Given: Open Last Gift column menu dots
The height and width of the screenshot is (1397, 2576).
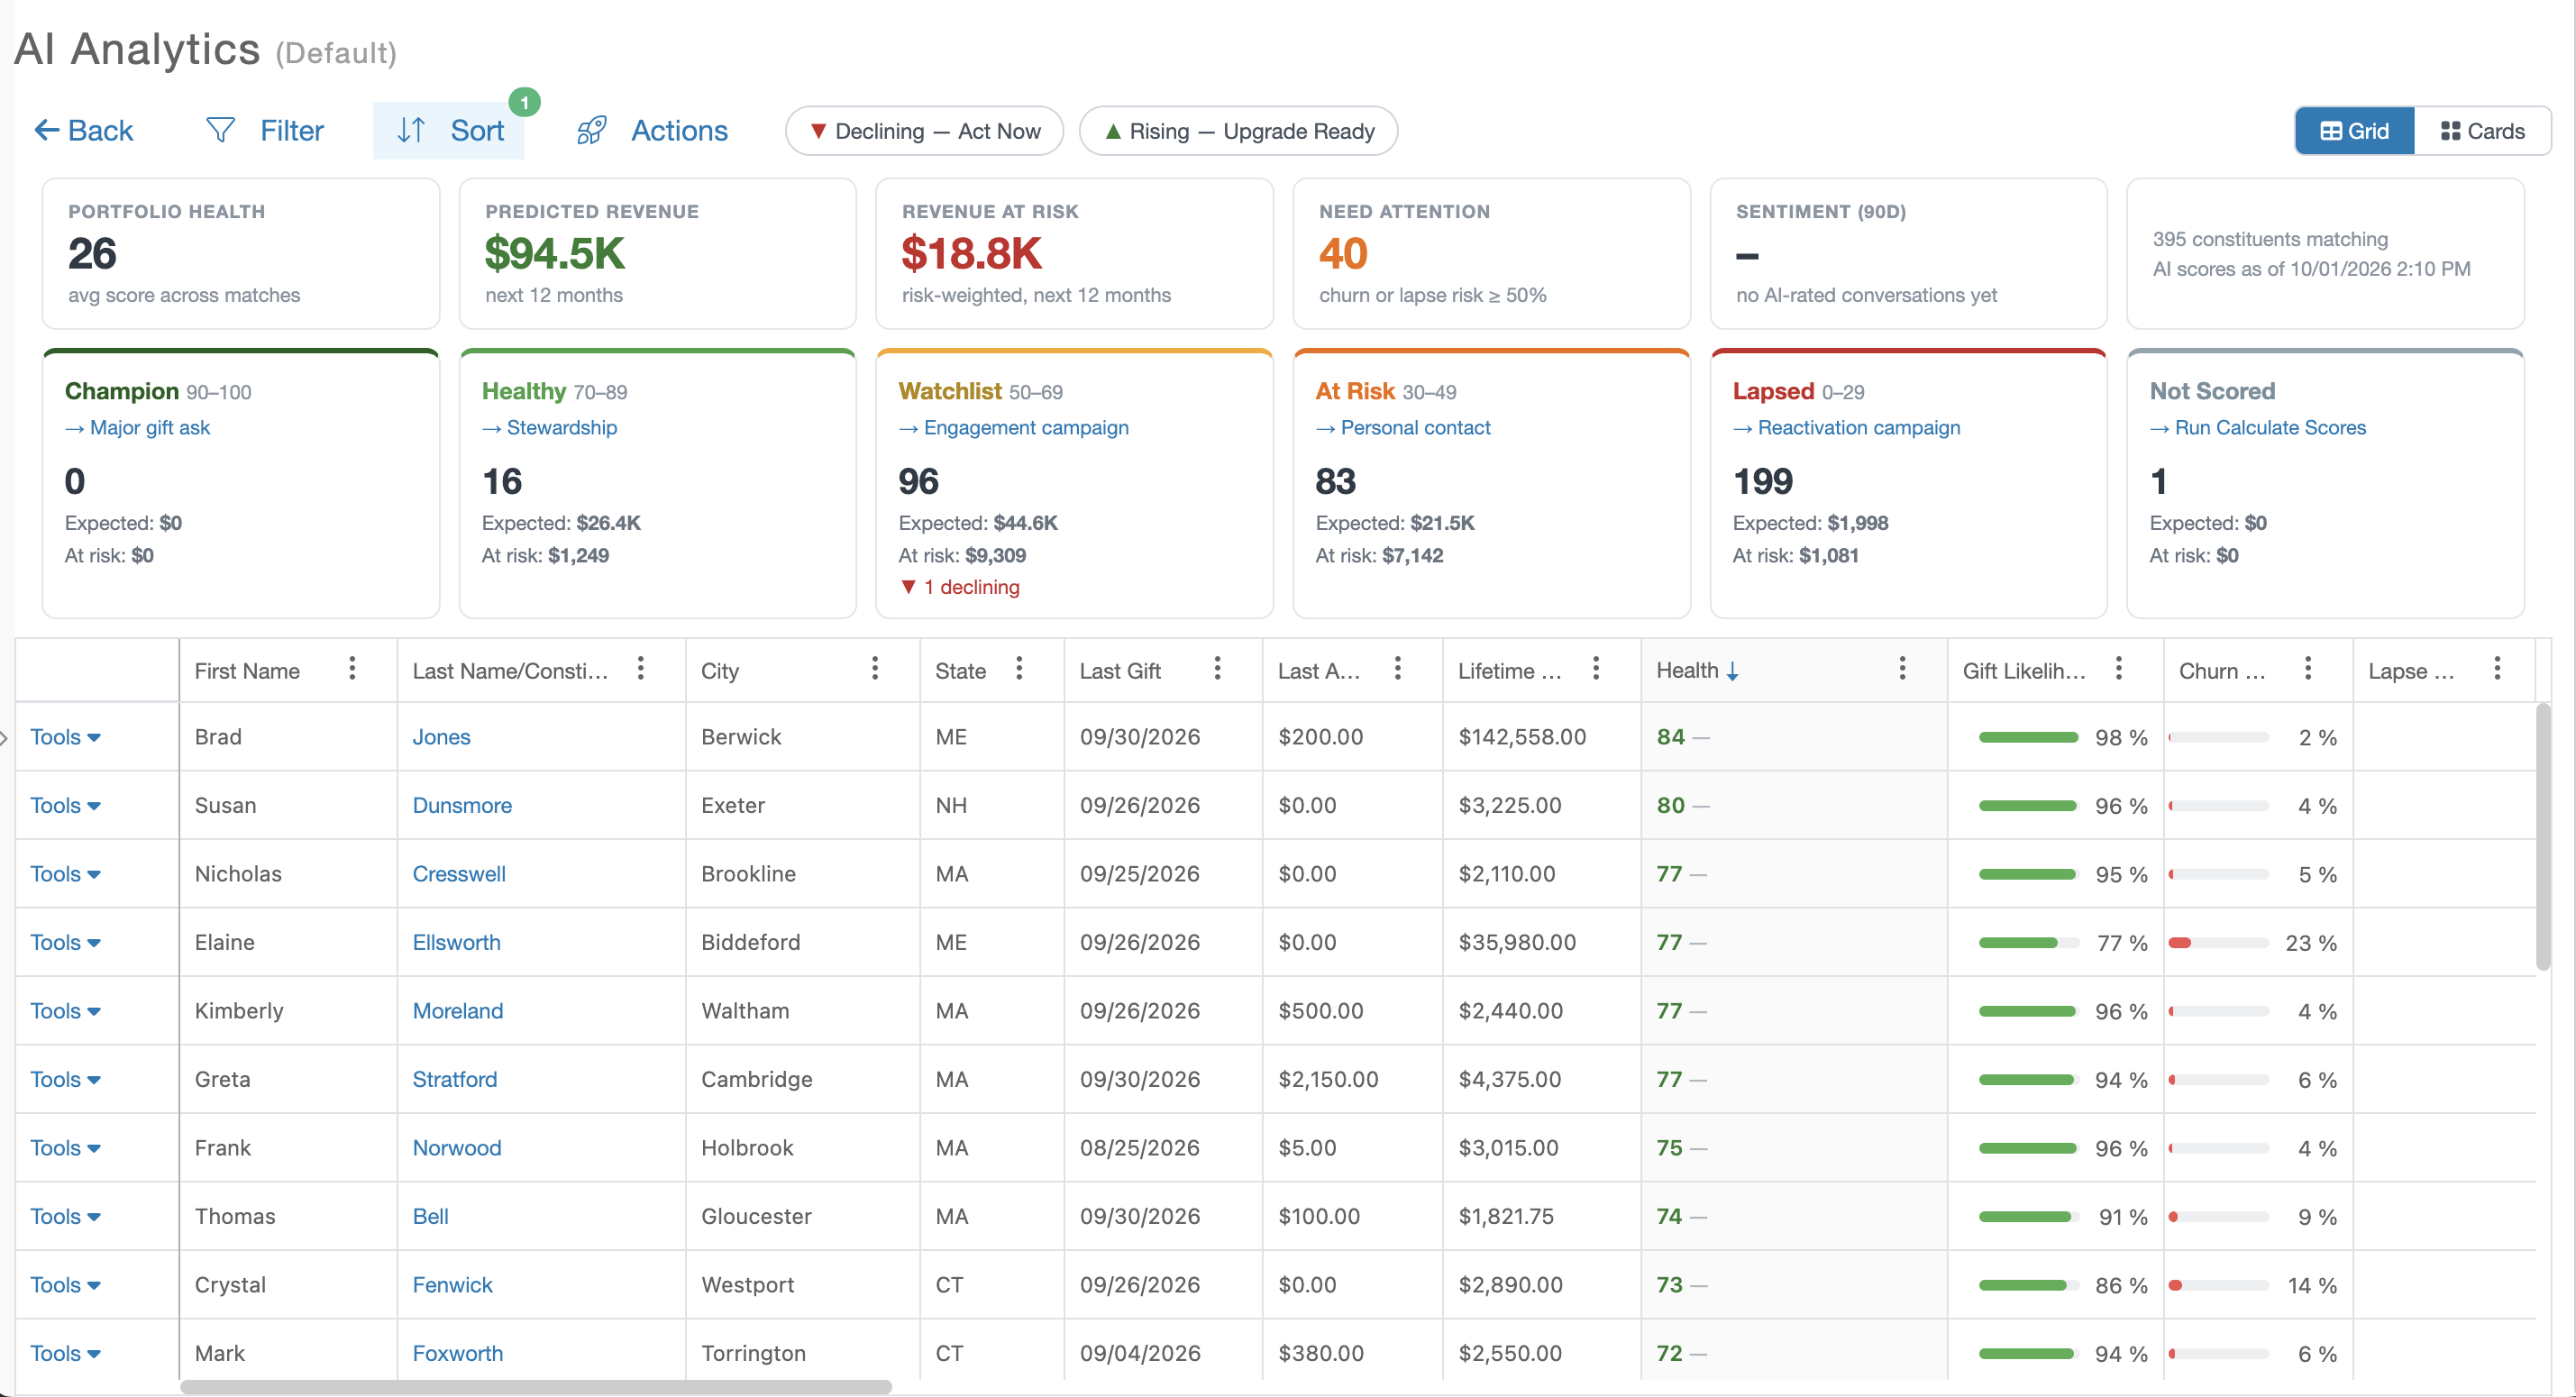Looking at the screenshot, I should click(1217, 668).
